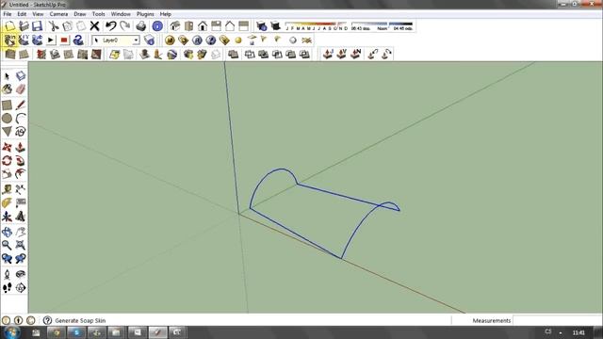Print the model with printer icon
Viewport: 603px width, 339px height.
pyautogui.click(x=141, y=26)
